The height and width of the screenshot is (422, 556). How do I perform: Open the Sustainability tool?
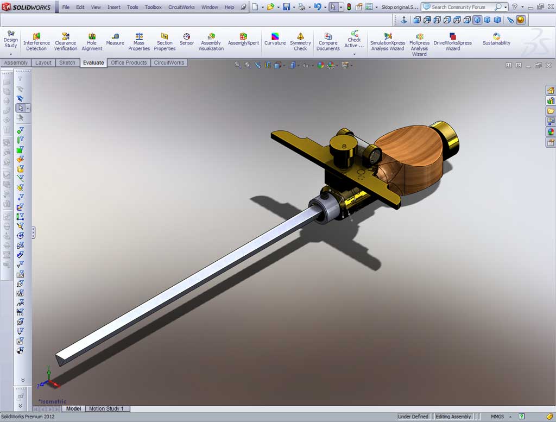tap(496, 39)
